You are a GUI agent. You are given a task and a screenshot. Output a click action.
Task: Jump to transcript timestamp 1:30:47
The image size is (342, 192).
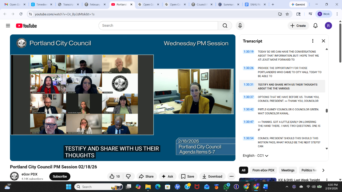[x=249, y=122]
